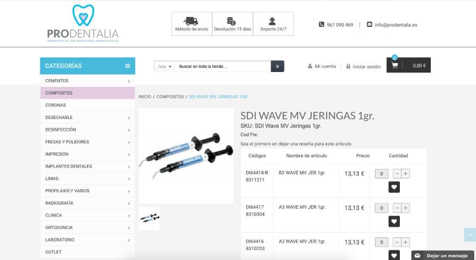Select the Coronas category
The width and height of the screenshot is (476, 260).
pos(87,105)
